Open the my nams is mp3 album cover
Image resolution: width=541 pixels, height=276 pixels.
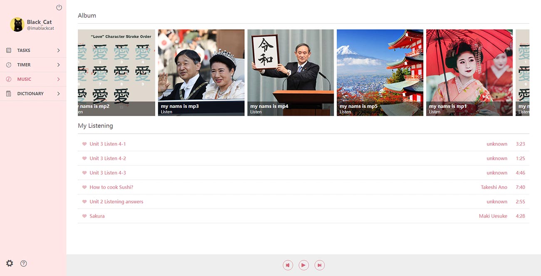[x=201, y=72]
